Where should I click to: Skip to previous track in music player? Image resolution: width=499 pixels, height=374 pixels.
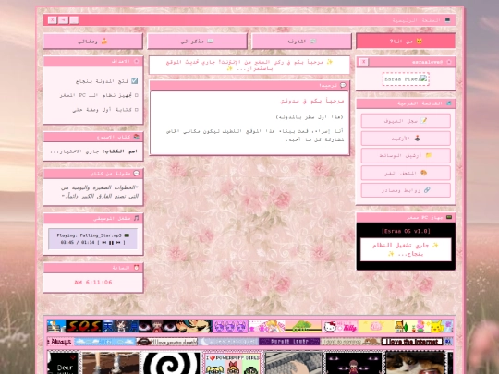pos(104,242)
